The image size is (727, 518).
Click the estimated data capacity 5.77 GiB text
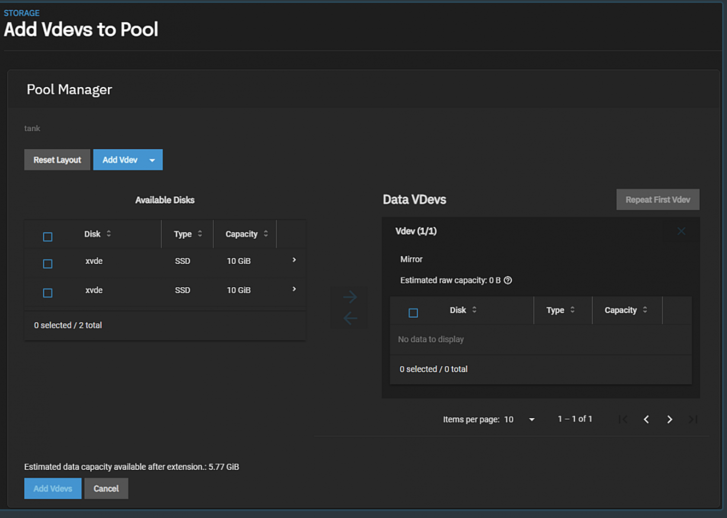pos(131,467)
